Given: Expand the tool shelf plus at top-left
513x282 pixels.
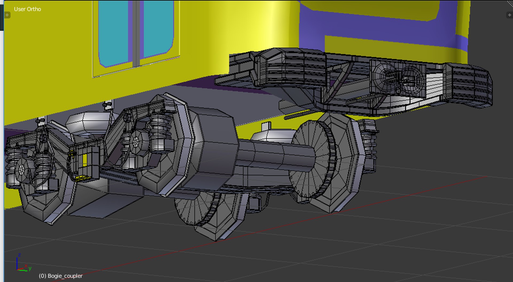Looking at the screenshot, I should point(7,15).
